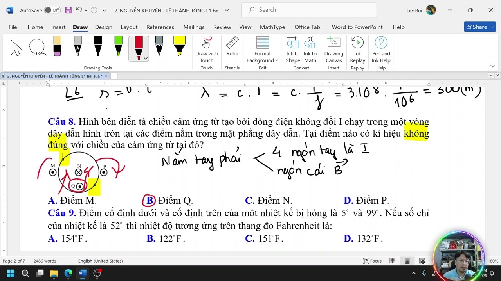Switch to the Design tab
501x281 pixels.
(103, 27)
